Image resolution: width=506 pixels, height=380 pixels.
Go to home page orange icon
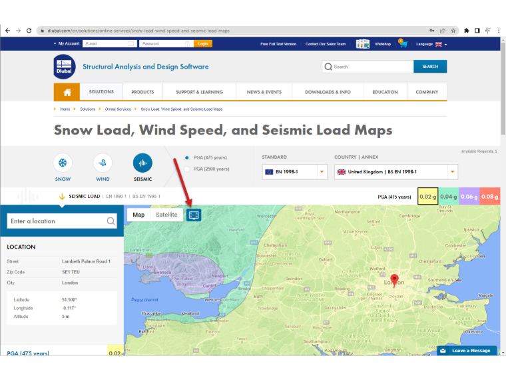point(67,93)
